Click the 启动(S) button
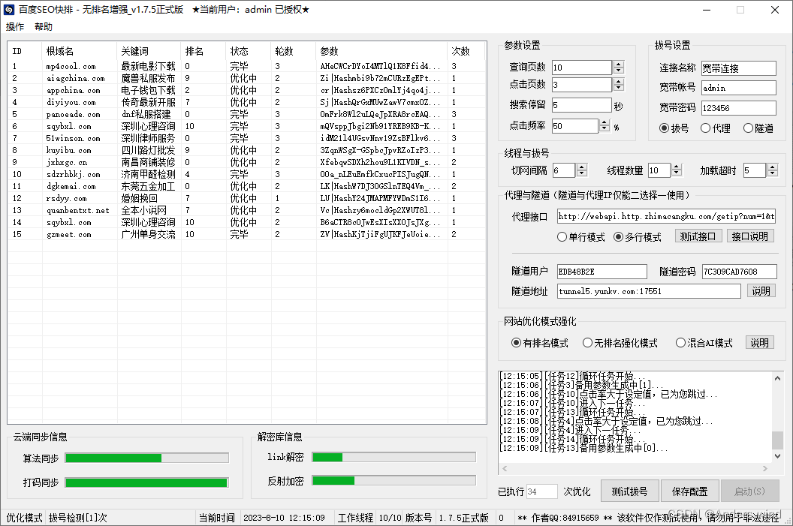The image size is (793, 526). [749, 491]
